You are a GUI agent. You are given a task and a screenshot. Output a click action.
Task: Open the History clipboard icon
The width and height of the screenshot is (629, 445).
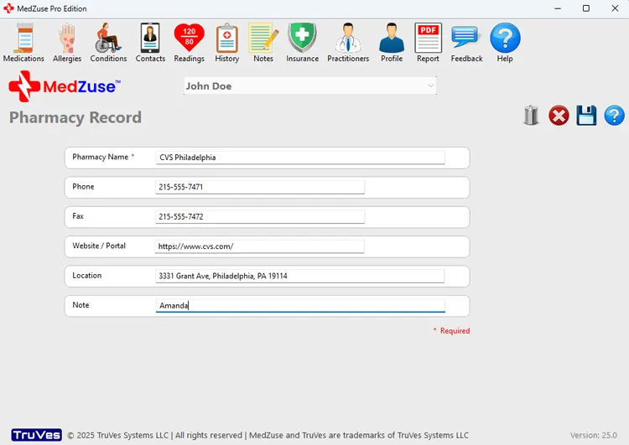coord(226,42)
